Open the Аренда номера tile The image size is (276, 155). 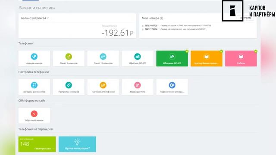click(34, 59)
